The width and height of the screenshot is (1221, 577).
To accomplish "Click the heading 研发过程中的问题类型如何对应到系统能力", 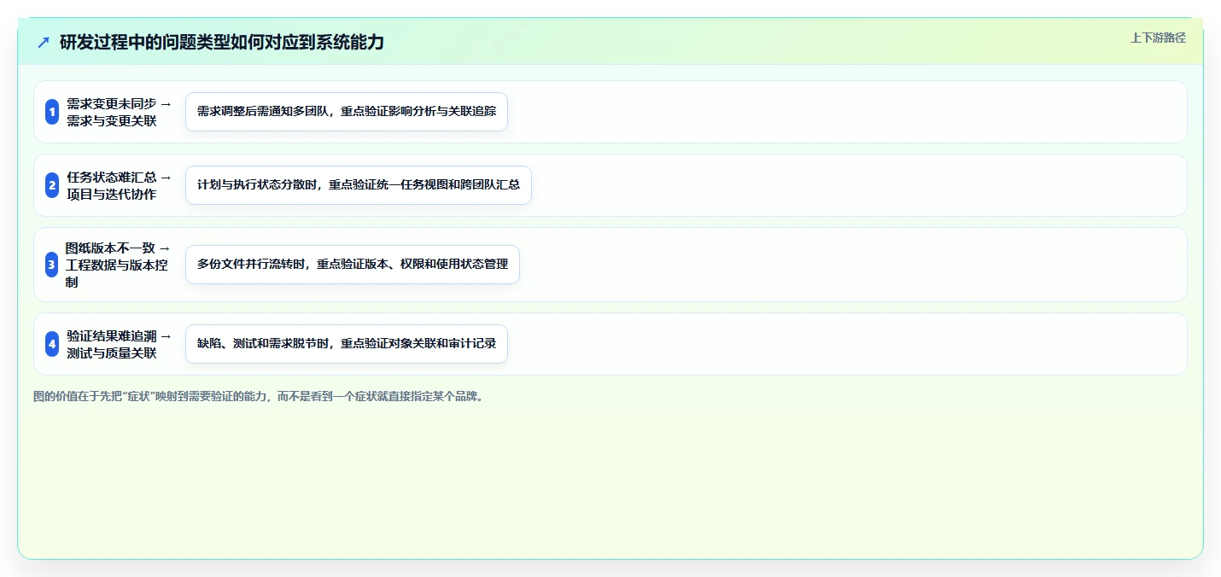I will click(222, 43).
